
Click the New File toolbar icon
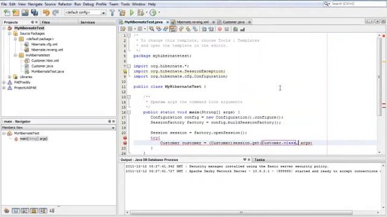7,13
